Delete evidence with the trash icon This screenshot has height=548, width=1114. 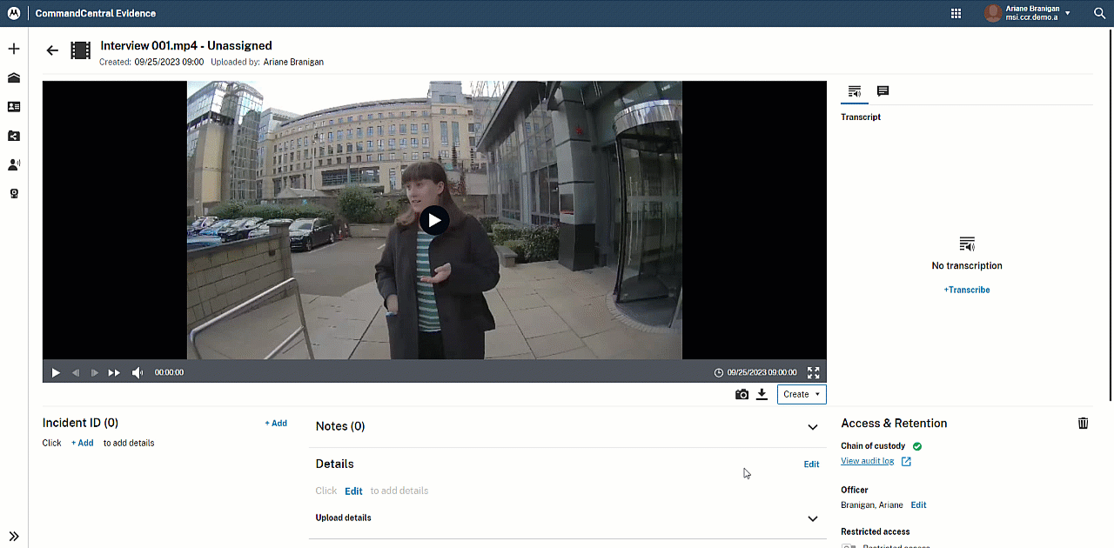(x=1083, y=424)
